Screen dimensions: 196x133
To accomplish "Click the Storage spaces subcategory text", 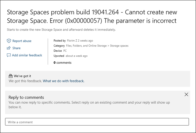I will pyautogui.click(x=119, y=46).
